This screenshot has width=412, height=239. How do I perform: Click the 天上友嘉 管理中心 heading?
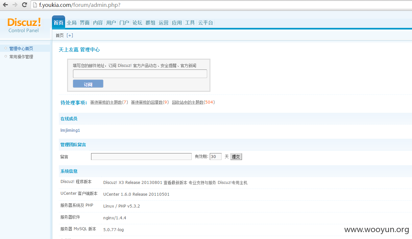79,50
